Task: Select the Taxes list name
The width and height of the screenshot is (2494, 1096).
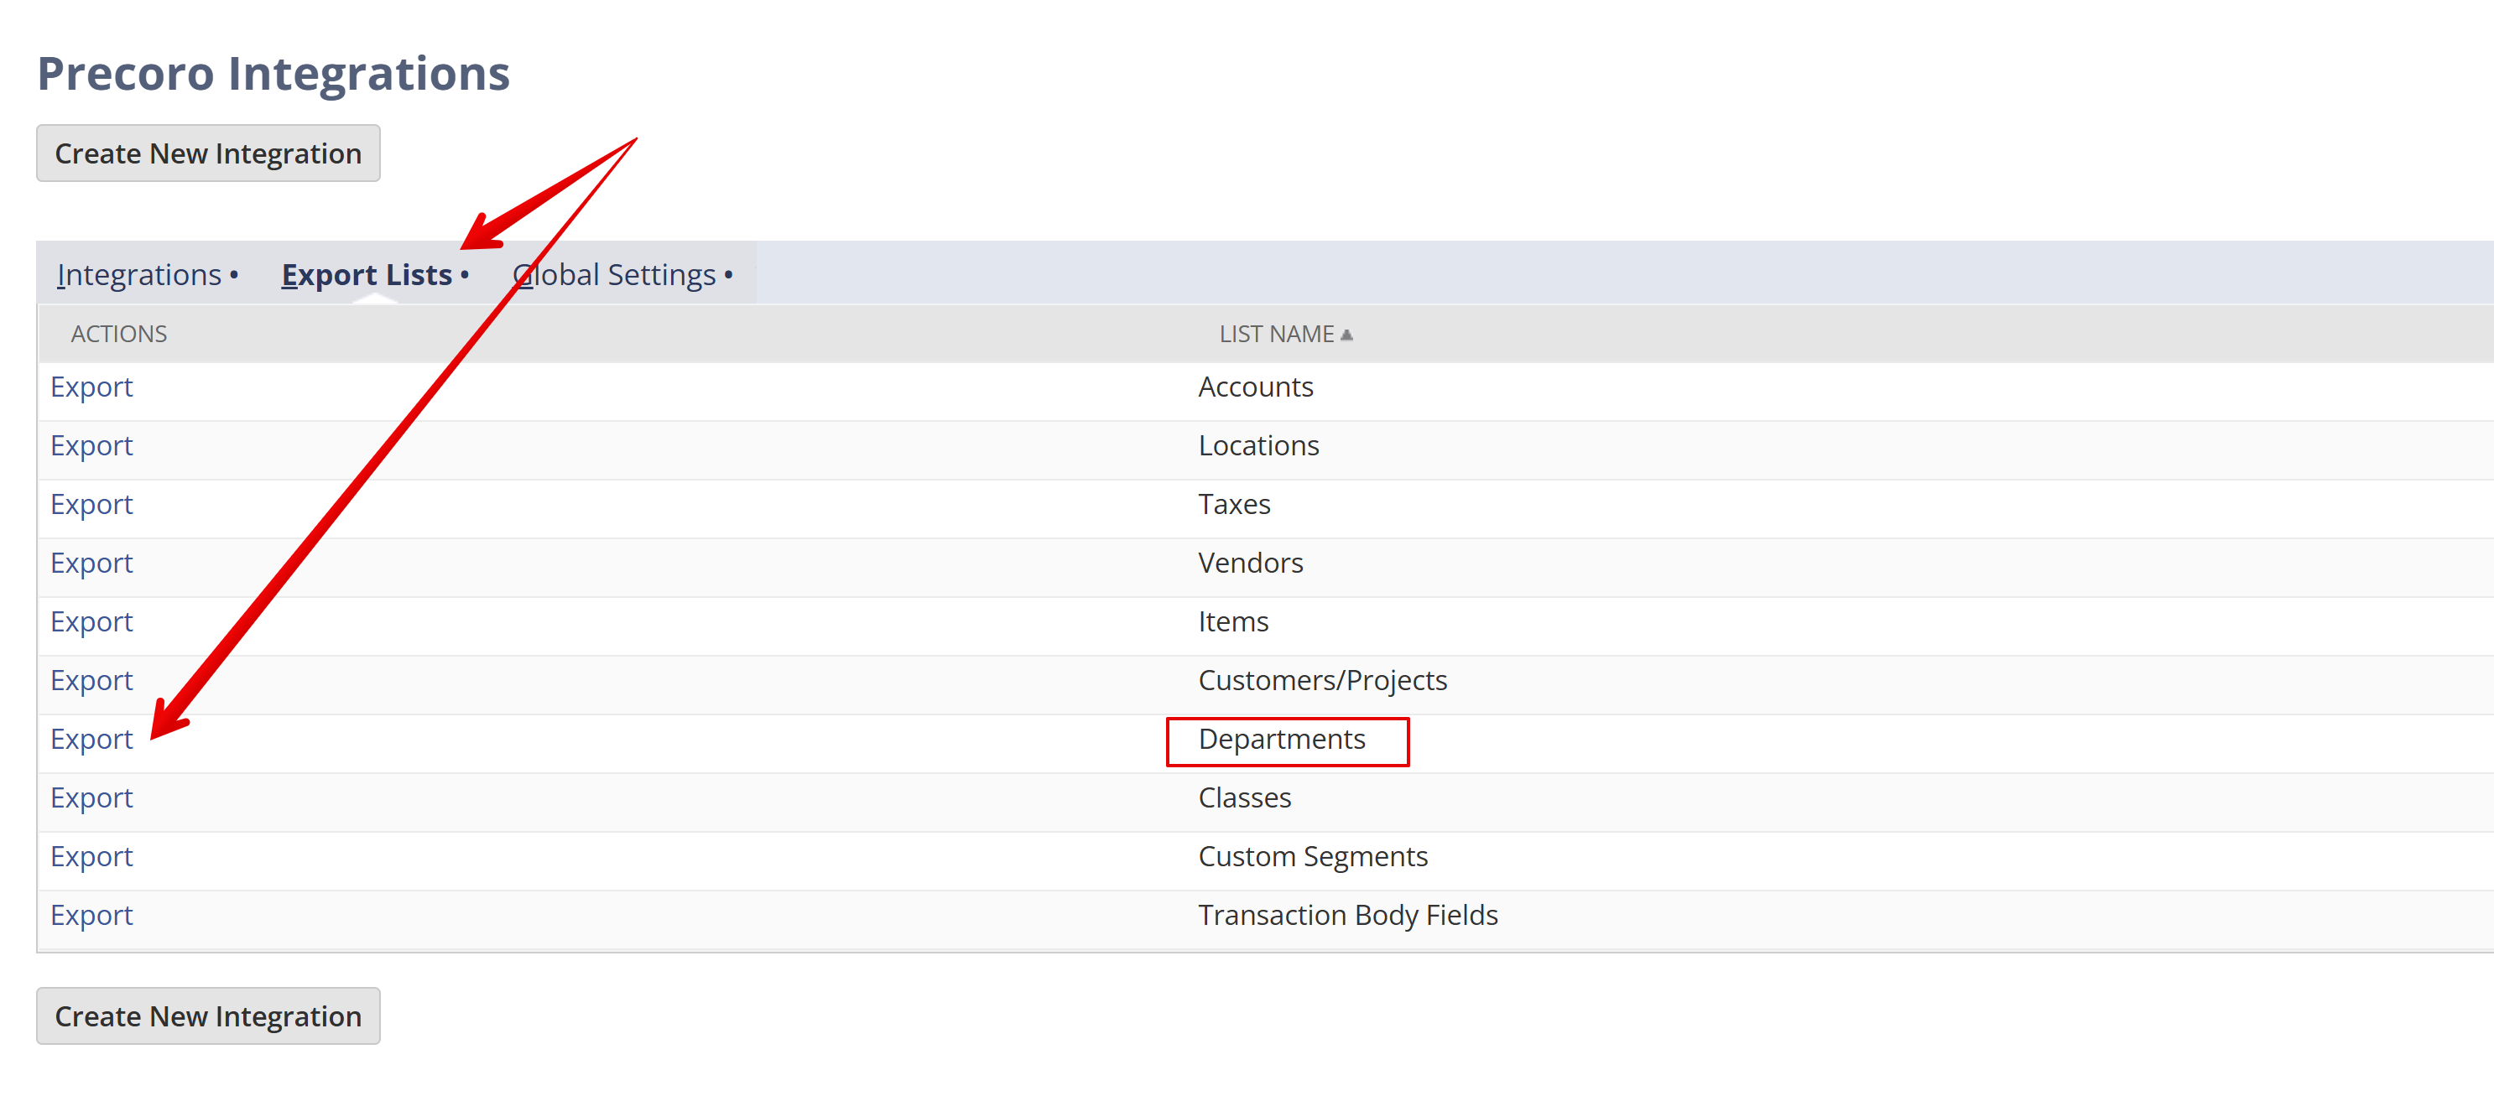Action: coord(1234,505)
